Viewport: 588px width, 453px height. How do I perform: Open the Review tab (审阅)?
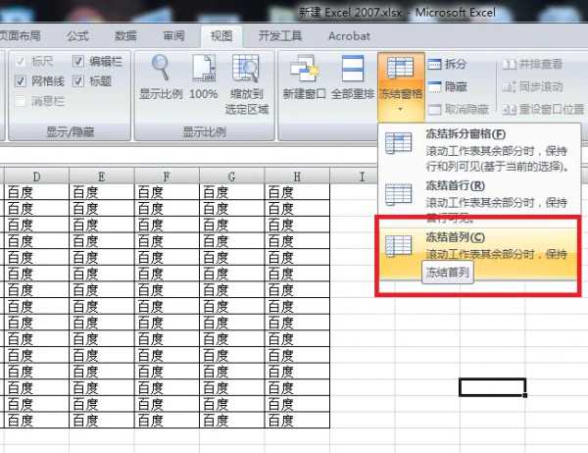coord(173,36)
